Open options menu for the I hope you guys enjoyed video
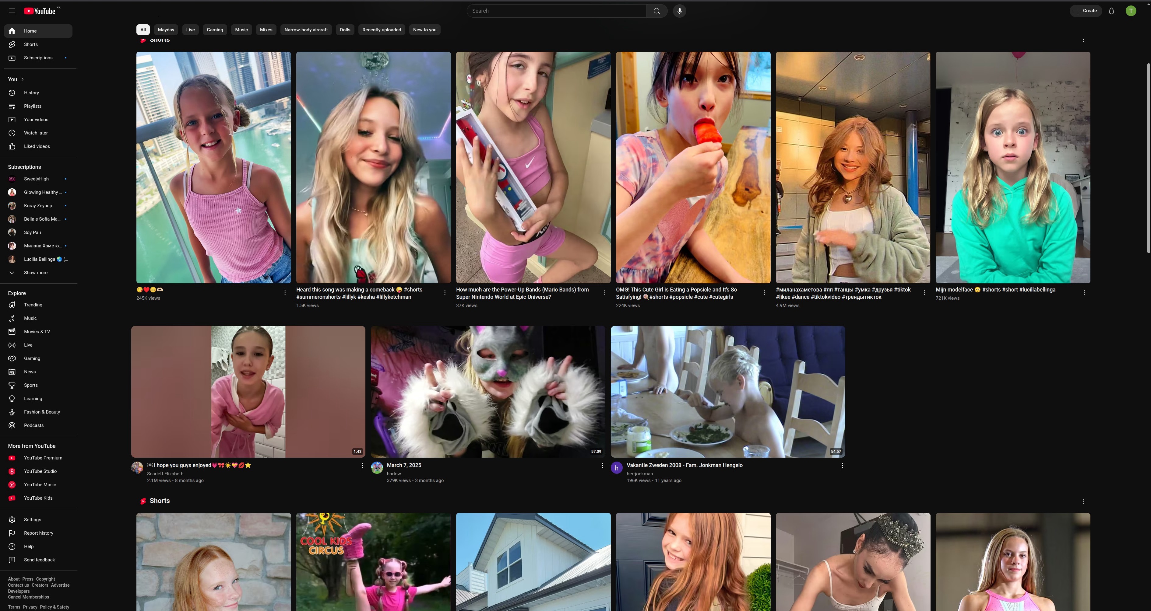The height and width of the screenshot is (611, 1151). (362, 465)
